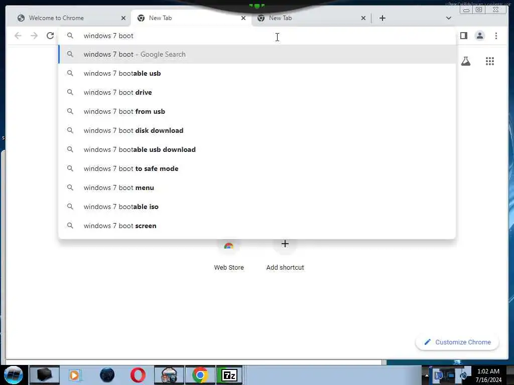Pick the 'windows 7 bootable iso' suggestion
The image size is (514, 385).
pos(257,207)
